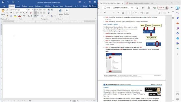Click the Tell me search box in Word
The height and width of the screenshot is (102, 181).
tap(78, 6)
